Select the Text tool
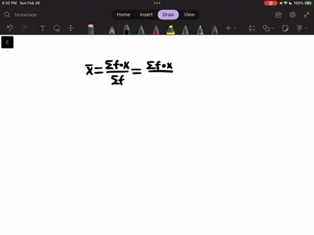Screen dimensions: 314x235 43,28
